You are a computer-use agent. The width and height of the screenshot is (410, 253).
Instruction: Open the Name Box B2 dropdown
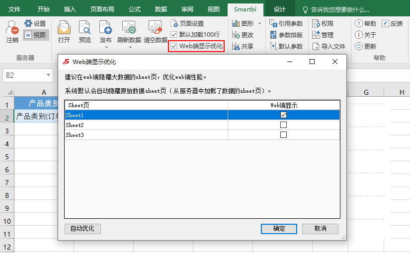(48, 75)
